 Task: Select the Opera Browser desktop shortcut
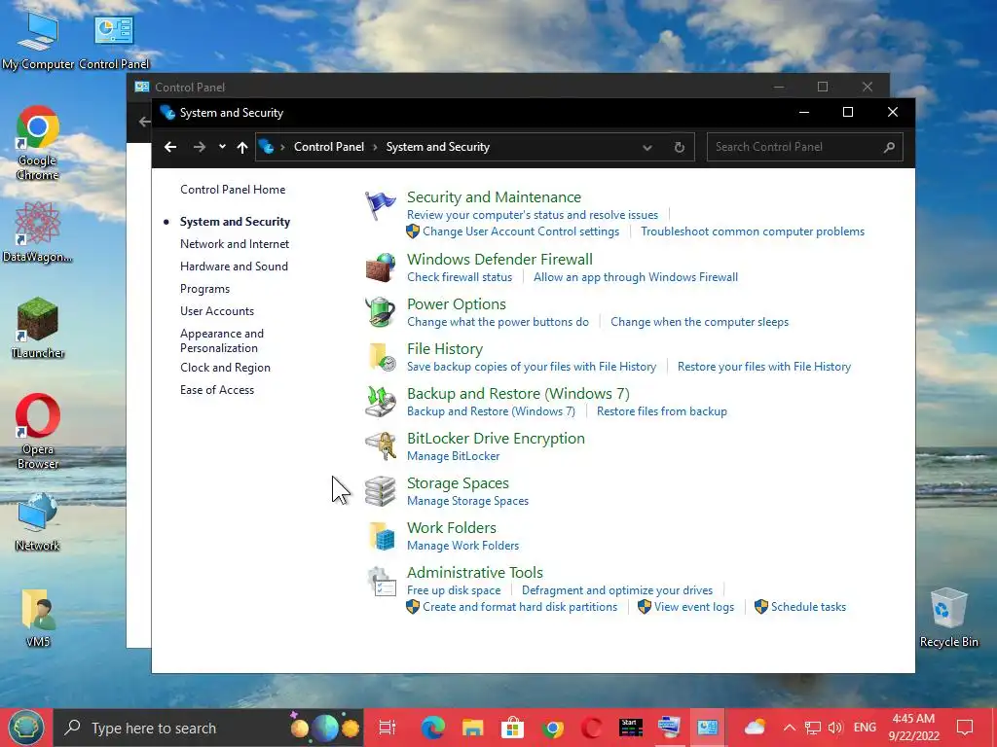[38, 431]
